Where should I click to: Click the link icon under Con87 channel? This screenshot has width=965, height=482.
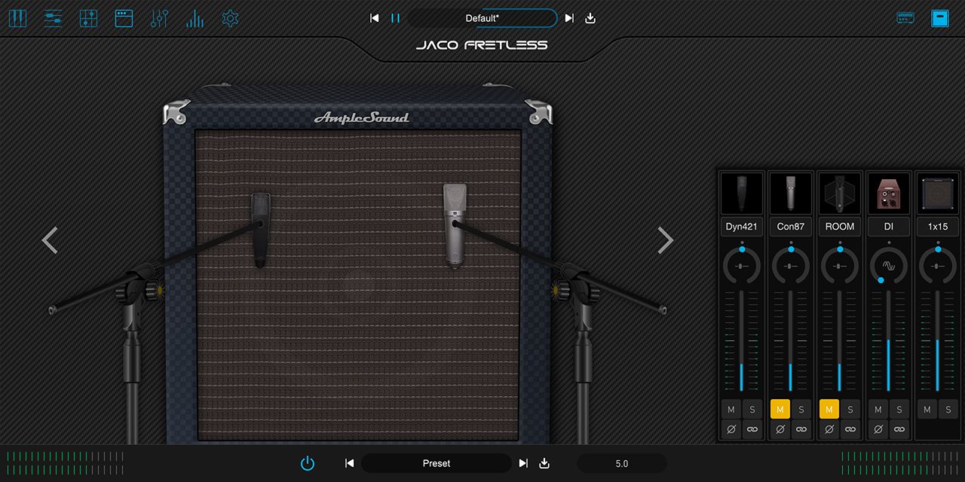click(x=801, y=429)
